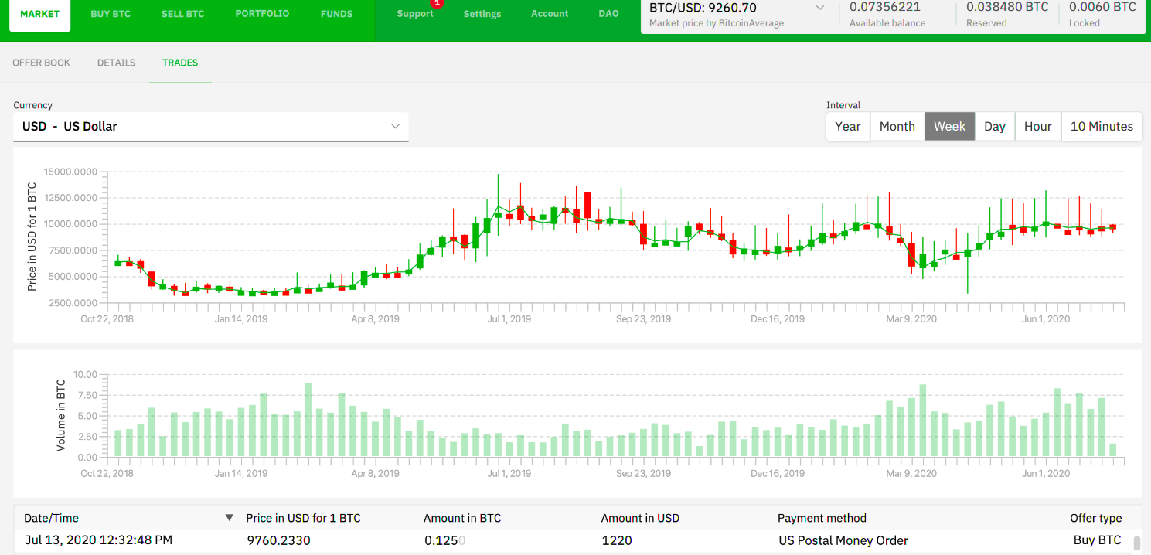
Task: Open the Settings section
Action: (482, 13)
